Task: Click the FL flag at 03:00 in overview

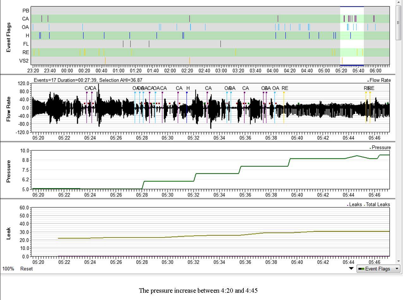Action: pyautogui.click(x=221, y=44)
